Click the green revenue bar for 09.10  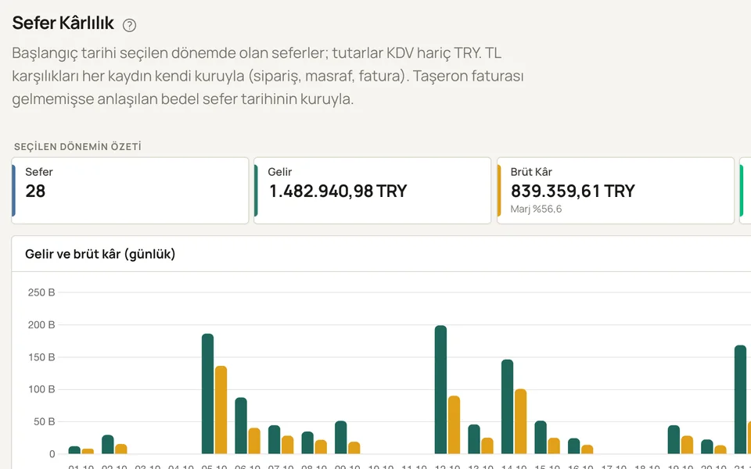(340, 438)
